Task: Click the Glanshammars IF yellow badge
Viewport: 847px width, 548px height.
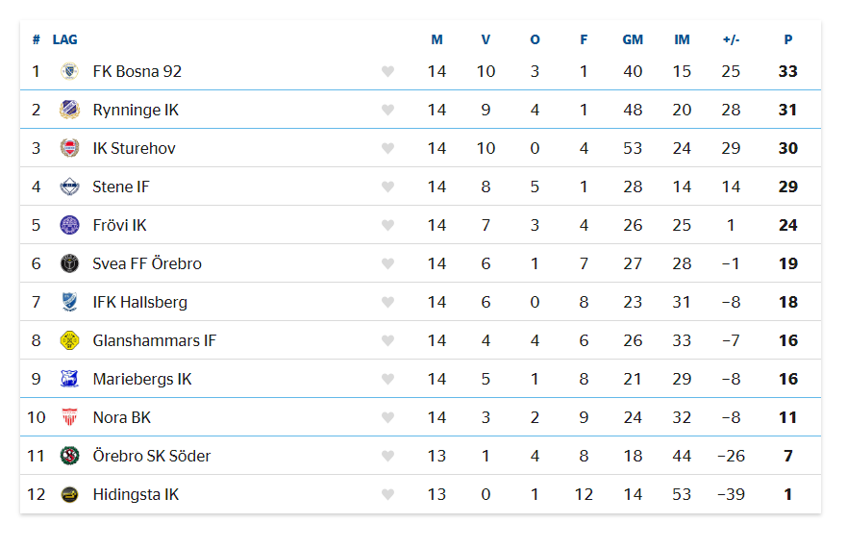Action: tap(69, 340)
